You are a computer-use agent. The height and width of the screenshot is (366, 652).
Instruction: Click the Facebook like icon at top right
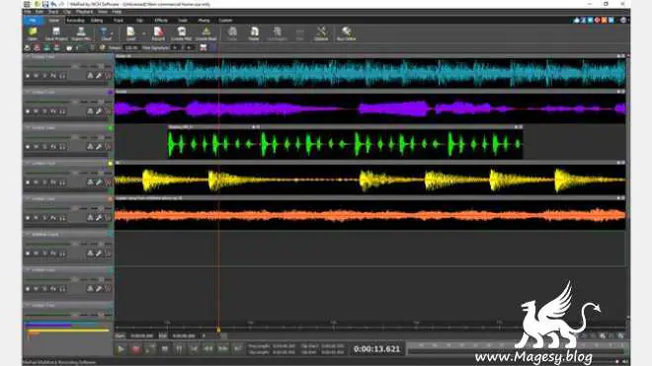coord(577,20)
